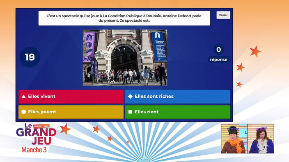Click the left presenter webcam feed
The image size is (289, 162).
point(234,139)
